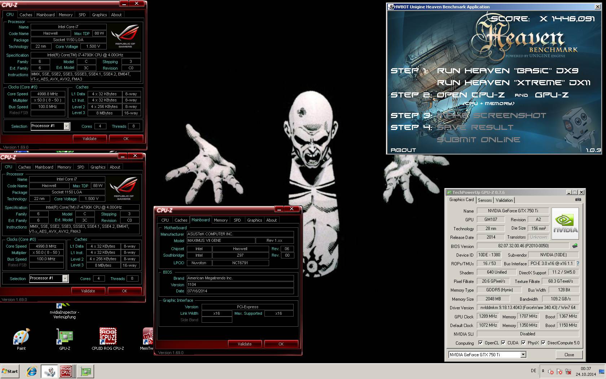
Task: Switch to Sensors tab in GPU-Z
Action: pos(485,200)
